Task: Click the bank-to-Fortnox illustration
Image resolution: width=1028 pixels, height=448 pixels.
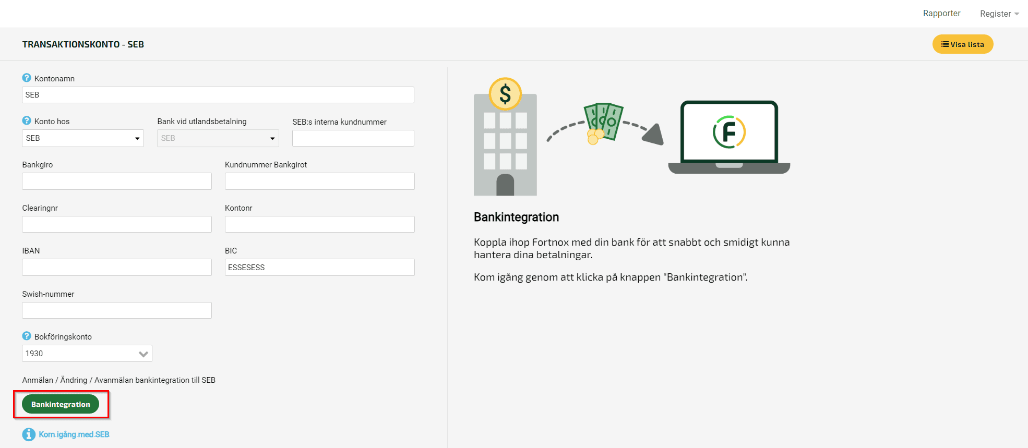Action: pos(632,137)
